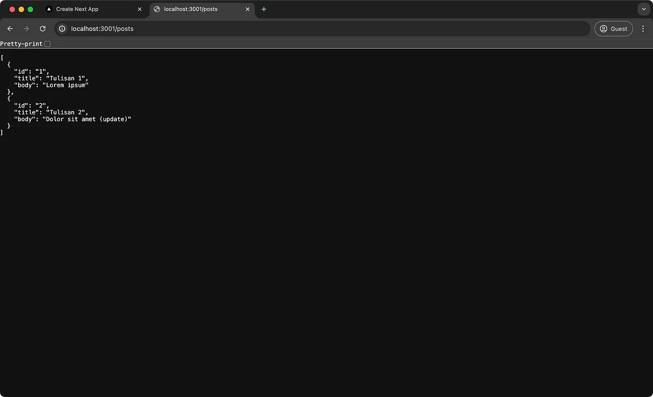The image size is (653, 397).
Task: Select the Pretty-print text label
Action: [21, 43]
